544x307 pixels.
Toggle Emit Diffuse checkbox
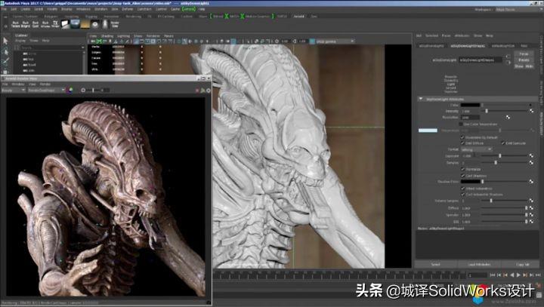tap(463, 143)
